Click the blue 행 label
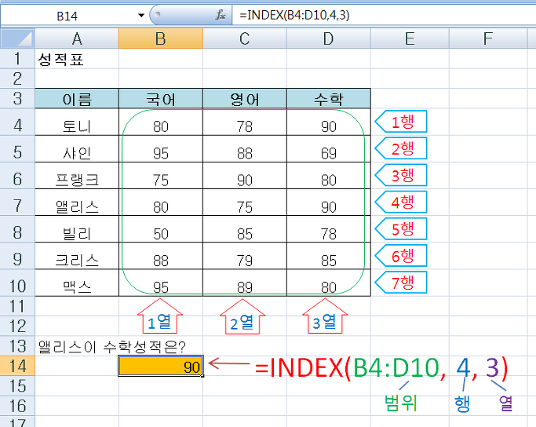536x427 pixels. (462, 403)
